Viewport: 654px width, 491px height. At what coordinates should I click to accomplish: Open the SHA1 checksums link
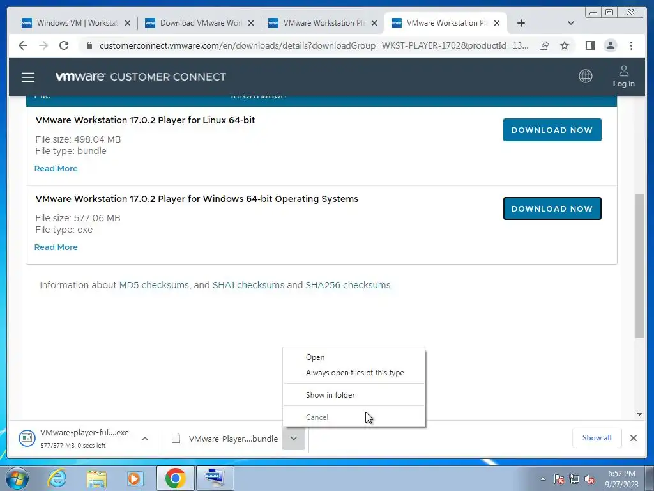coord(248,285)
